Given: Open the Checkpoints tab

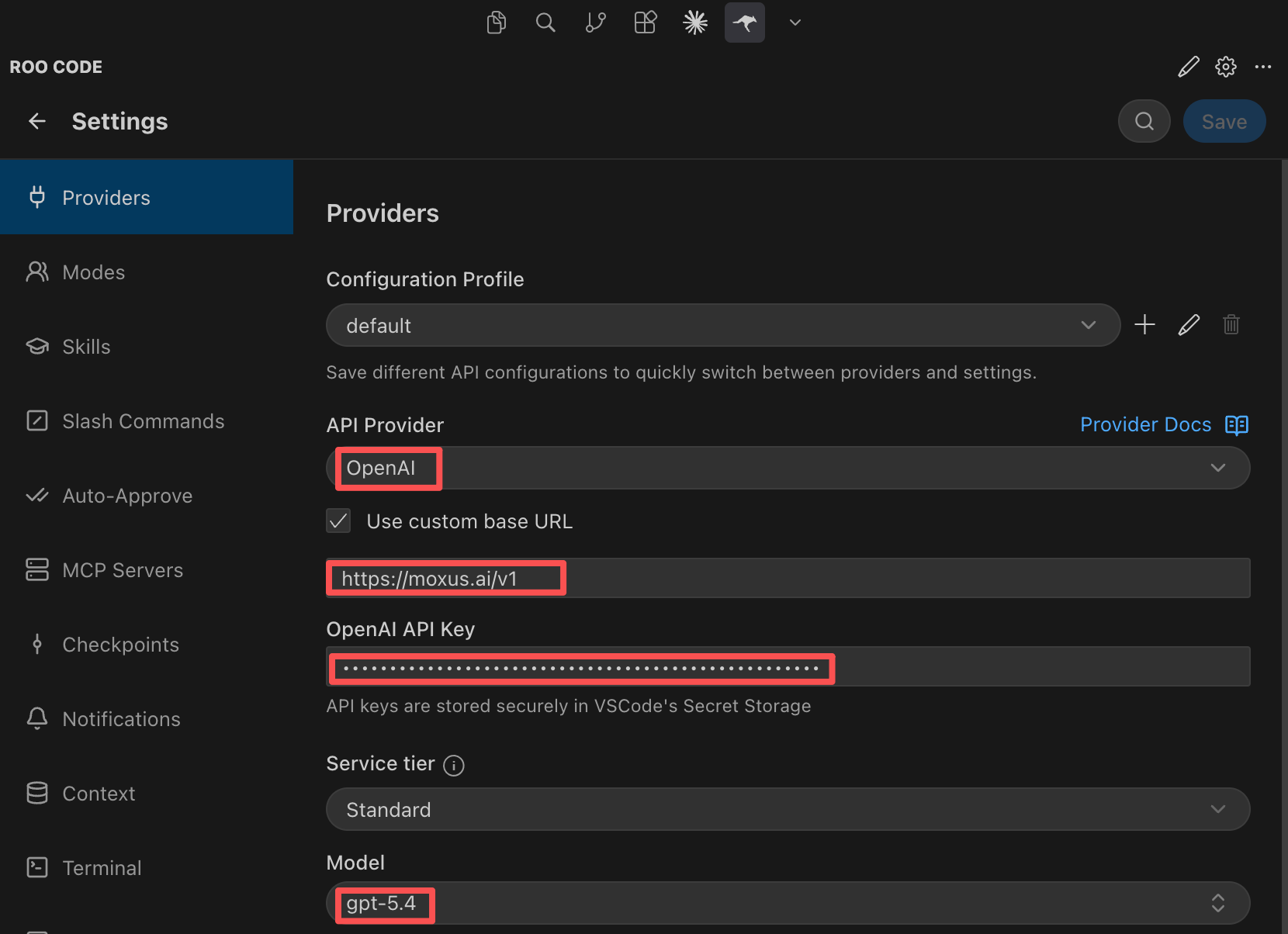Looking at the screenshot, I should point(147,644).
